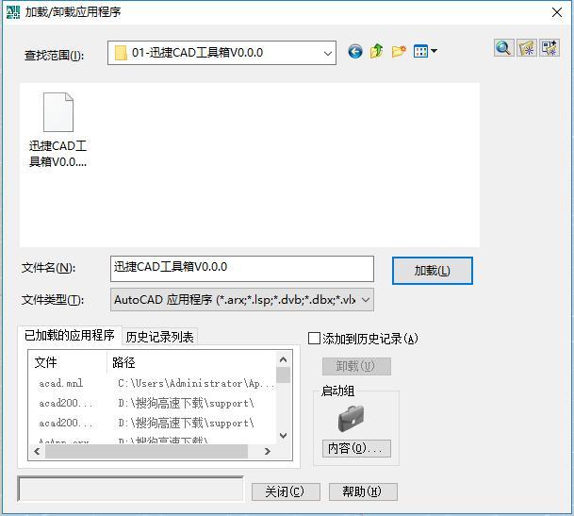
Task: Click the list's scroll up arrow
Action: (x=283, y=359)
